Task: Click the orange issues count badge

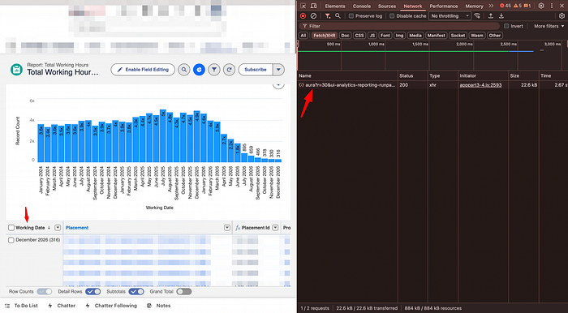Action: click(x=527, y=6)
